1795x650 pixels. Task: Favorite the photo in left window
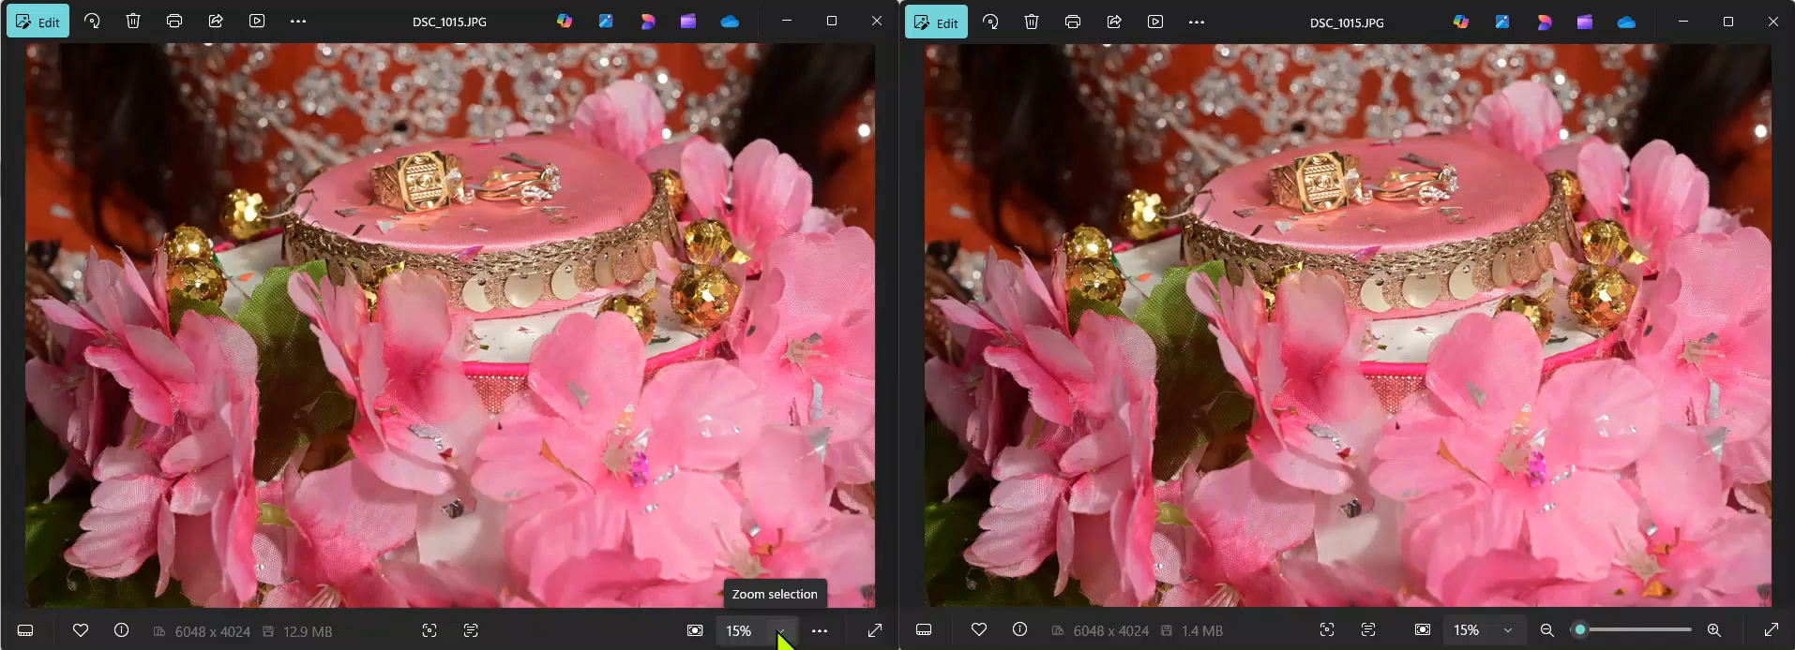(81, 630)
